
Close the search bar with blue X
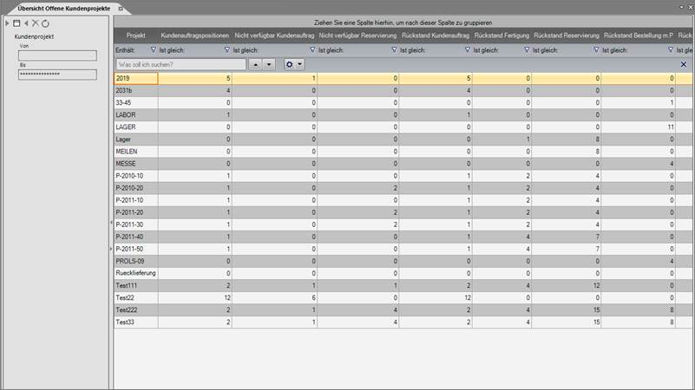684,64
